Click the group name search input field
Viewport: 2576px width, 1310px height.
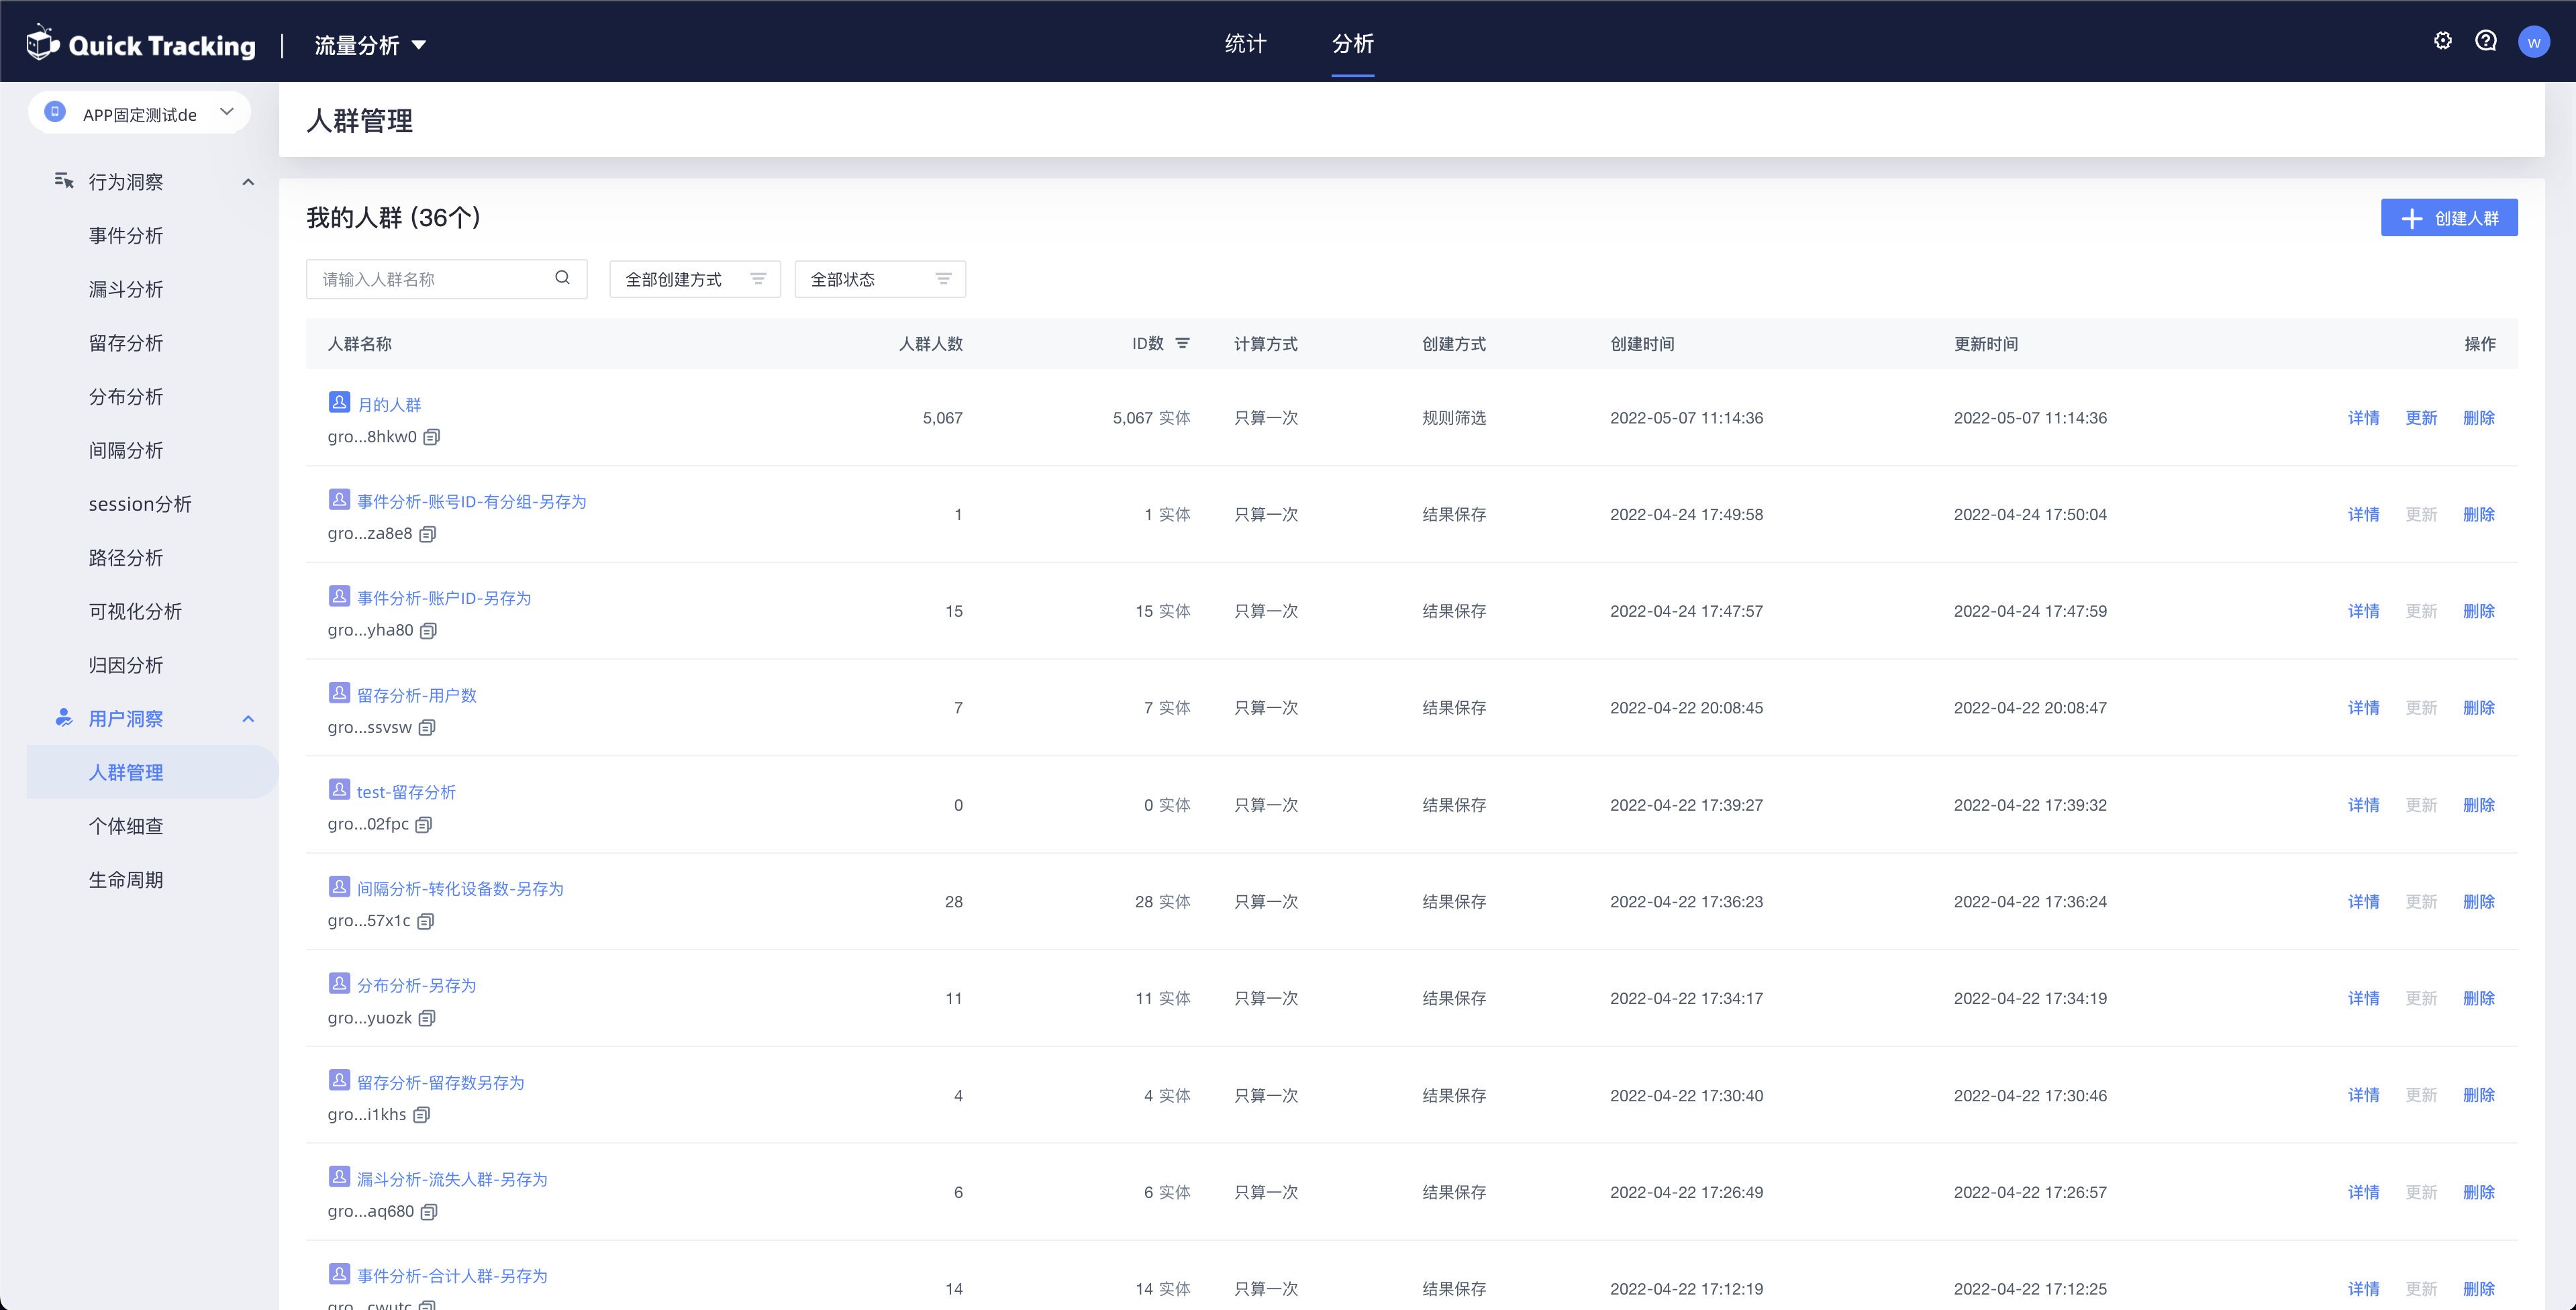430,278
